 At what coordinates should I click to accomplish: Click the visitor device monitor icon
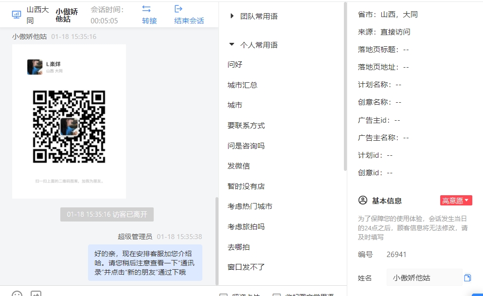pyautogui.click(x=17, y=15)
